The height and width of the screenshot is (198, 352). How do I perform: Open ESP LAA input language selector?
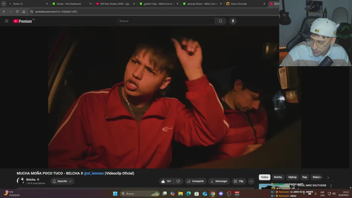point(322,194)
